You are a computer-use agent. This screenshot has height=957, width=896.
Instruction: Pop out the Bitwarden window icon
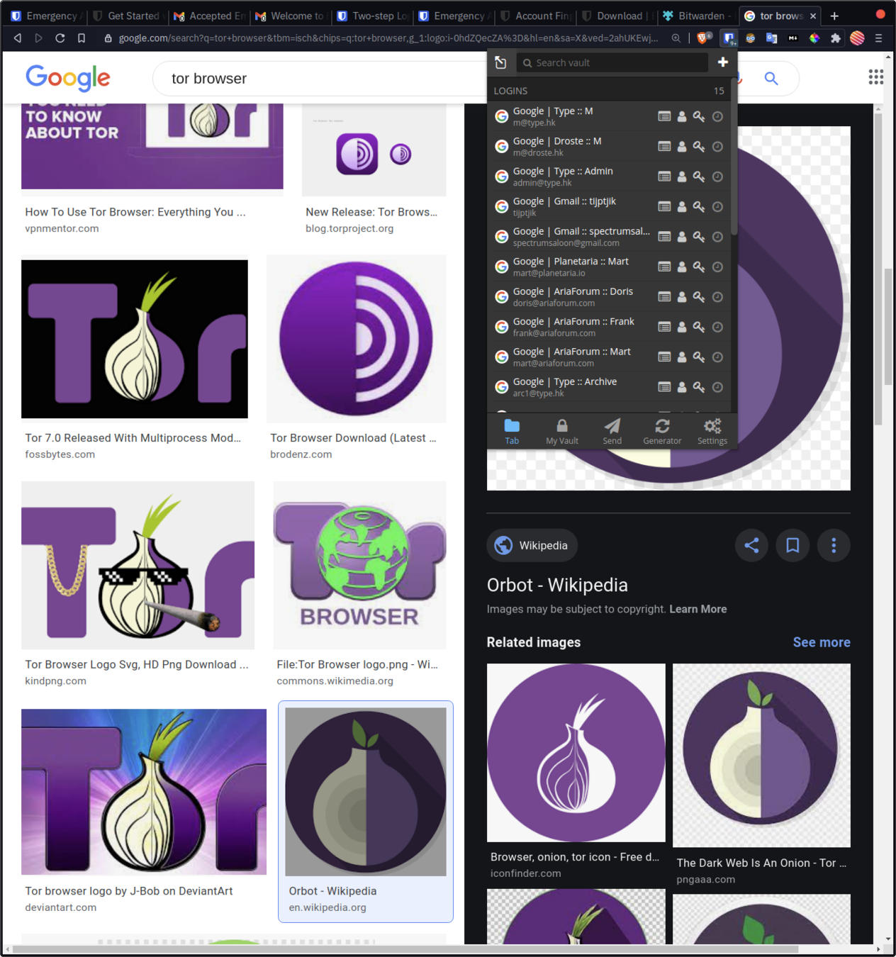pyautogui.click(x=500, y=62)
